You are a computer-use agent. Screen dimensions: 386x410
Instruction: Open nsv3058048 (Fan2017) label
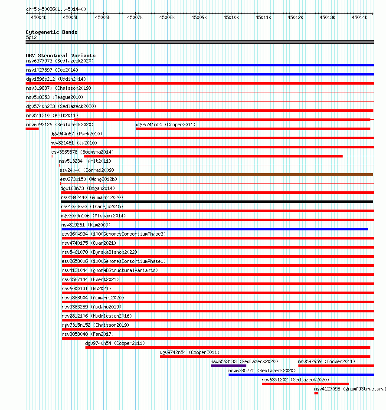pos(88,335)
